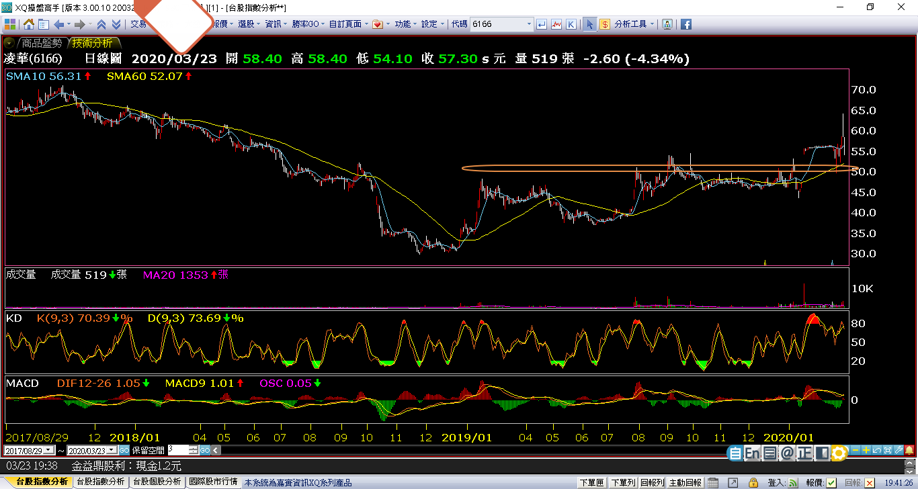Click the Home icon in the toolbar
918x489 pixels.
(29, 24)
